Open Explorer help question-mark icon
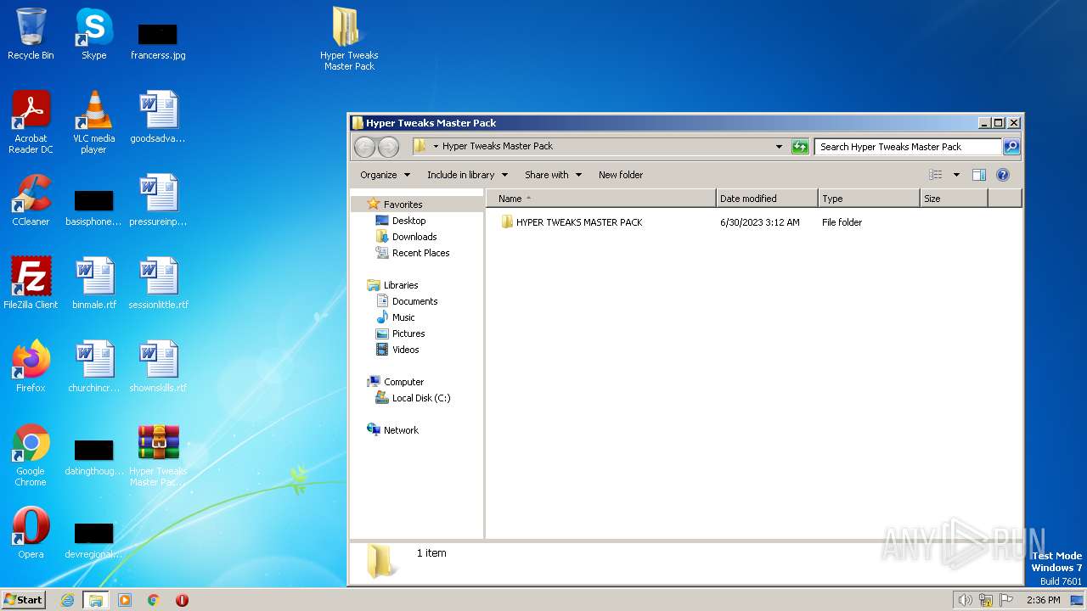1087x611 pixels. (1002, 175)
